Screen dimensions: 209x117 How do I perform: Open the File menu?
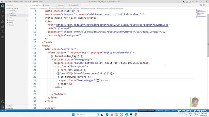click(6, 2)
